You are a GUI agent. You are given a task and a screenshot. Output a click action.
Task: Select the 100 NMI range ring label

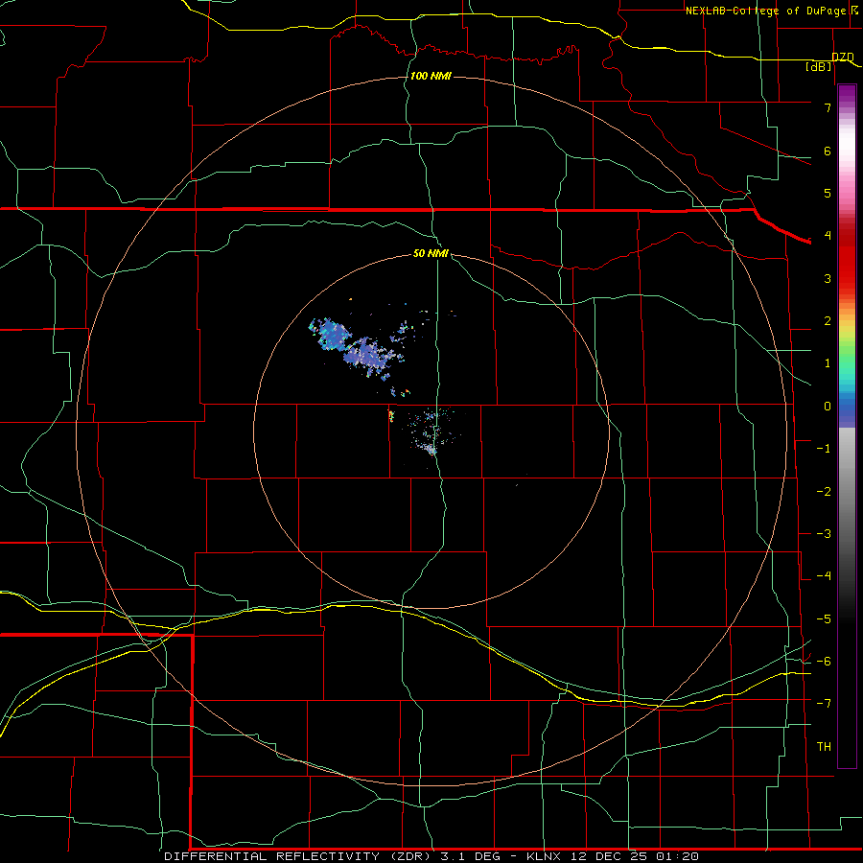pyautogui.click(x=431, y=76)
